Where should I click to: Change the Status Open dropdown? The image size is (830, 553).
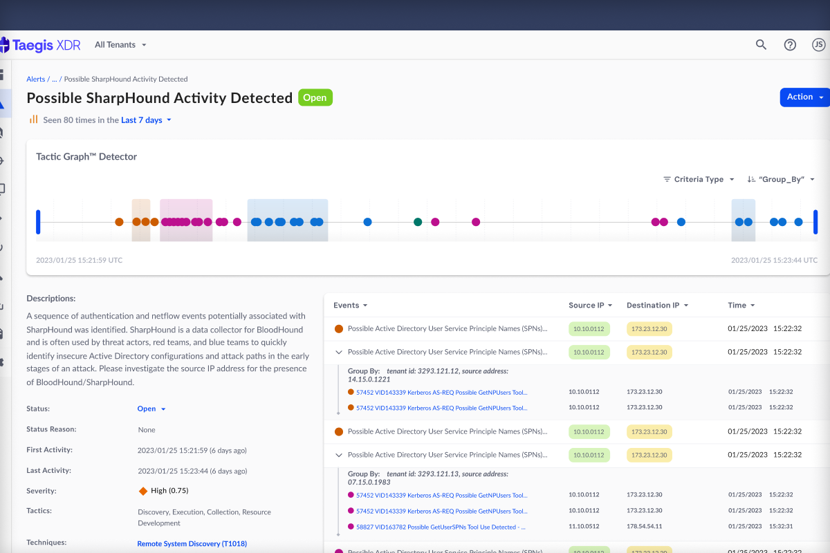point(151,409)
